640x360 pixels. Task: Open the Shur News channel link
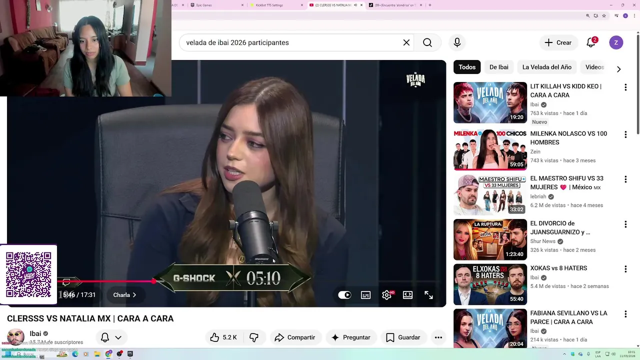click(x=543, y=241)
